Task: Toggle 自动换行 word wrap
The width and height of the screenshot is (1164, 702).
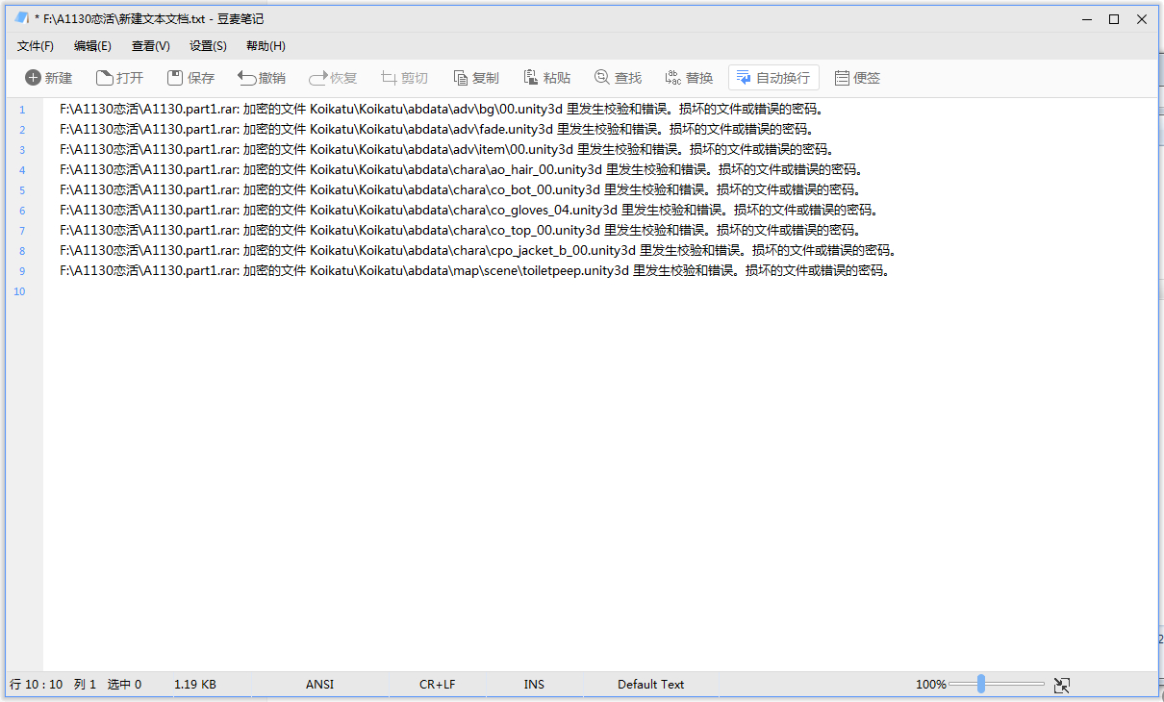Action: tap(773, 78)
